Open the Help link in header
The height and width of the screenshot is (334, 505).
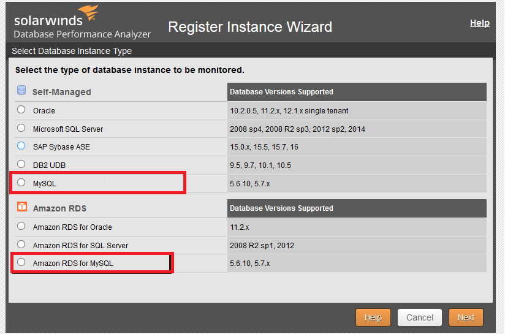click(479, 23)
